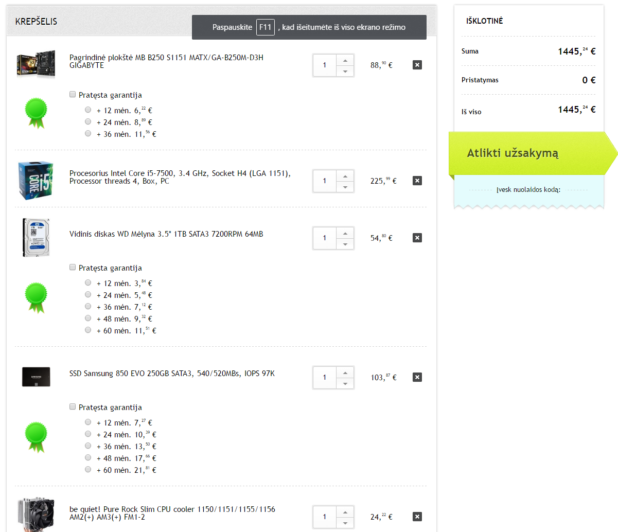Click the Samsung SSD quantity input field
Screen dimensions: 618x532
coord(325,378)
